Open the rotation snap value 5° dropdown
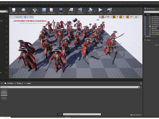 124,17
